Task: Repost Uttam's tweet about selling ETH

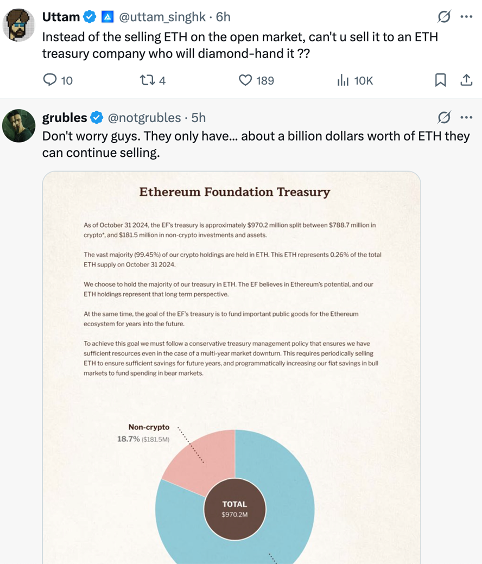Action: tap(147, 80)
